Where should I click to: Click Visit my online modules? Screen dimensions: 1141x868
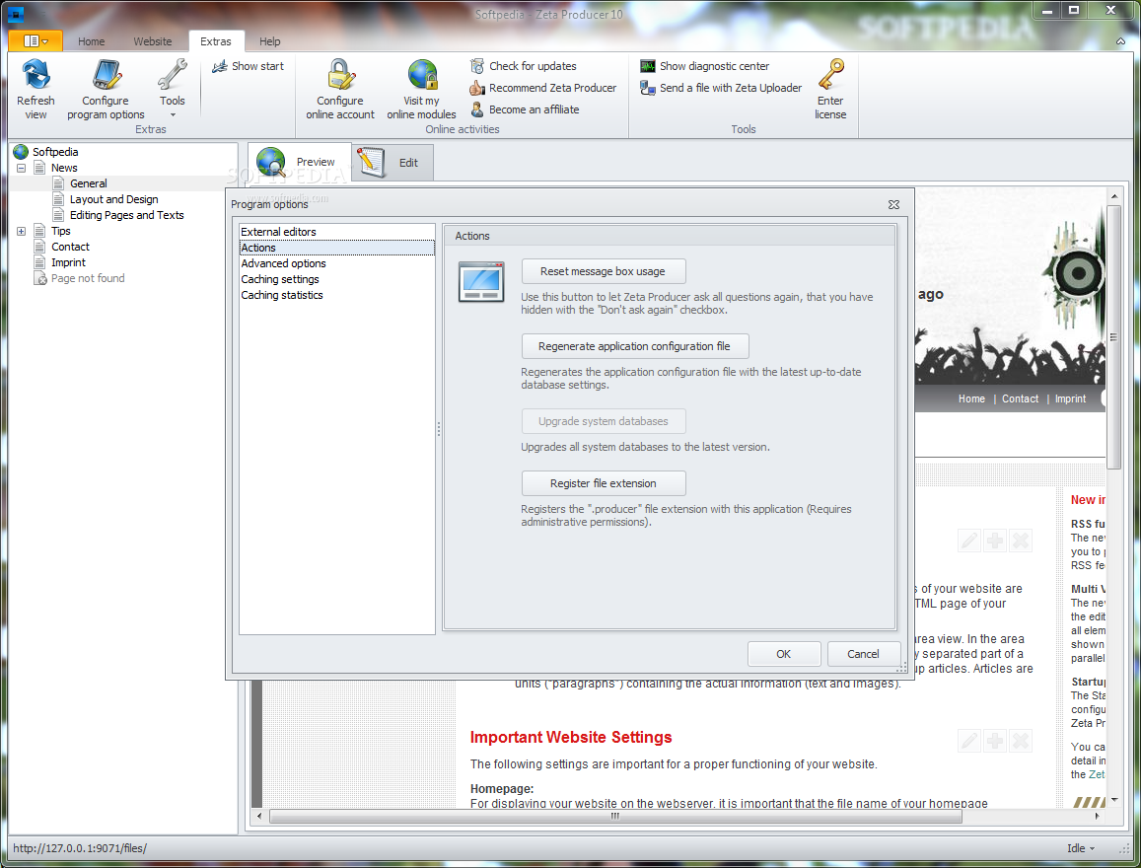tap(421, 90)
